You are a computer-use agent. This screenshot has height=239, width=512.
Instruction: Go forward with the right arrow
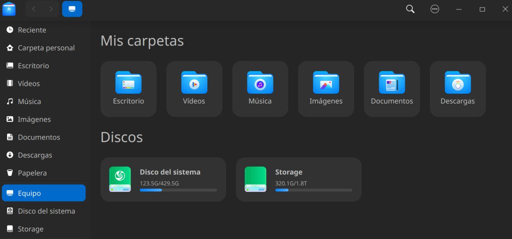[50, 9]
